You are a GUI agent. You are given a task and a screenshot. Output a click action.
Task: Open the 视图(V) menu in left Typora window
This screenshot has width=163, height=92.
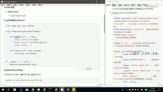click(x=28, y=5)
